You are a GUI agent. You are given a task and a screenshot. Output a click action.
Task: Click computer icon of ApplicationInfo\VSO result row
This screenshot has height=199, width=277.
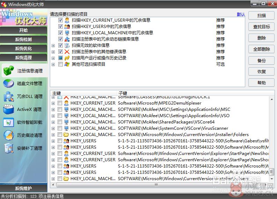[66, 116]
